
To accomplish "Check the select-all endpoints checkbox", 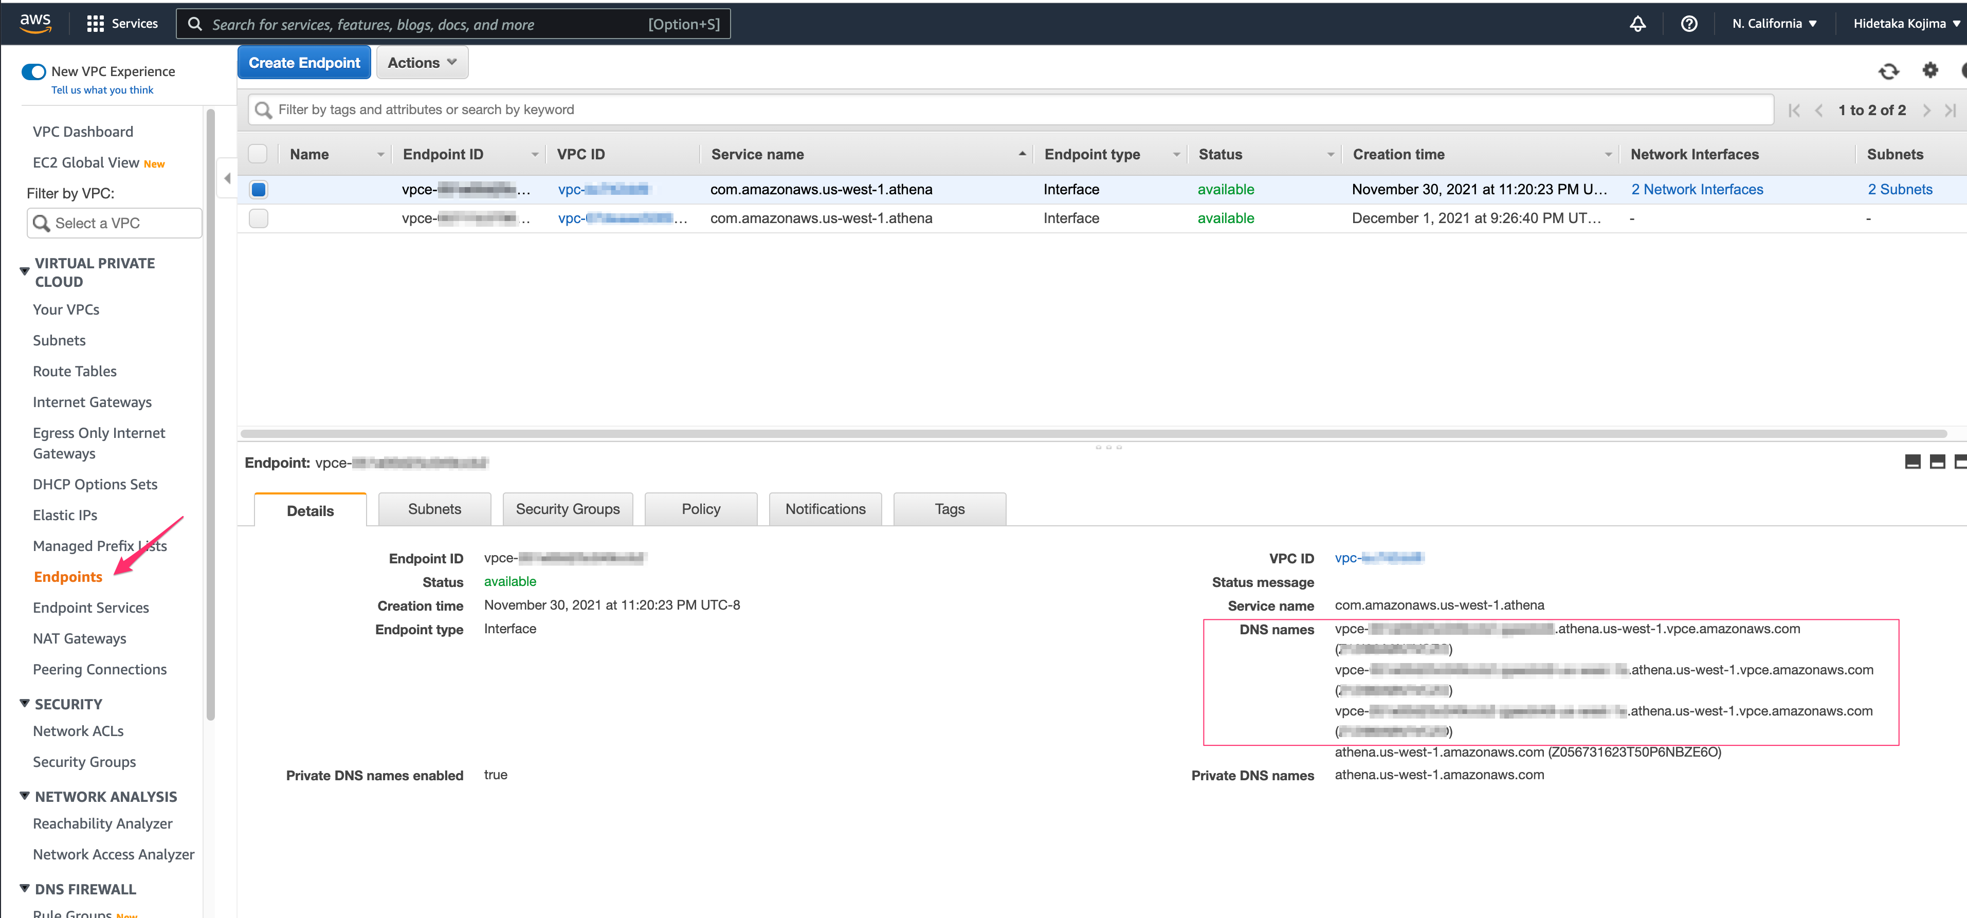I will [x=258, y=154].
